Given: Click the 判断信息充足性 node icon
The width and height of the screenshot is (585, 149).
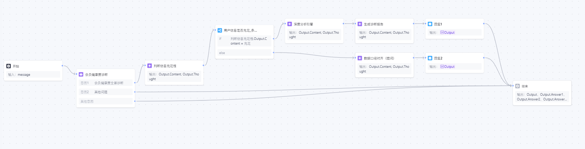Looking at the screenshot, I should pos(149,66).
